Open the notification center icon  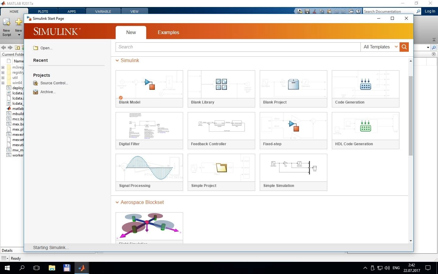[x=428, y=268]
